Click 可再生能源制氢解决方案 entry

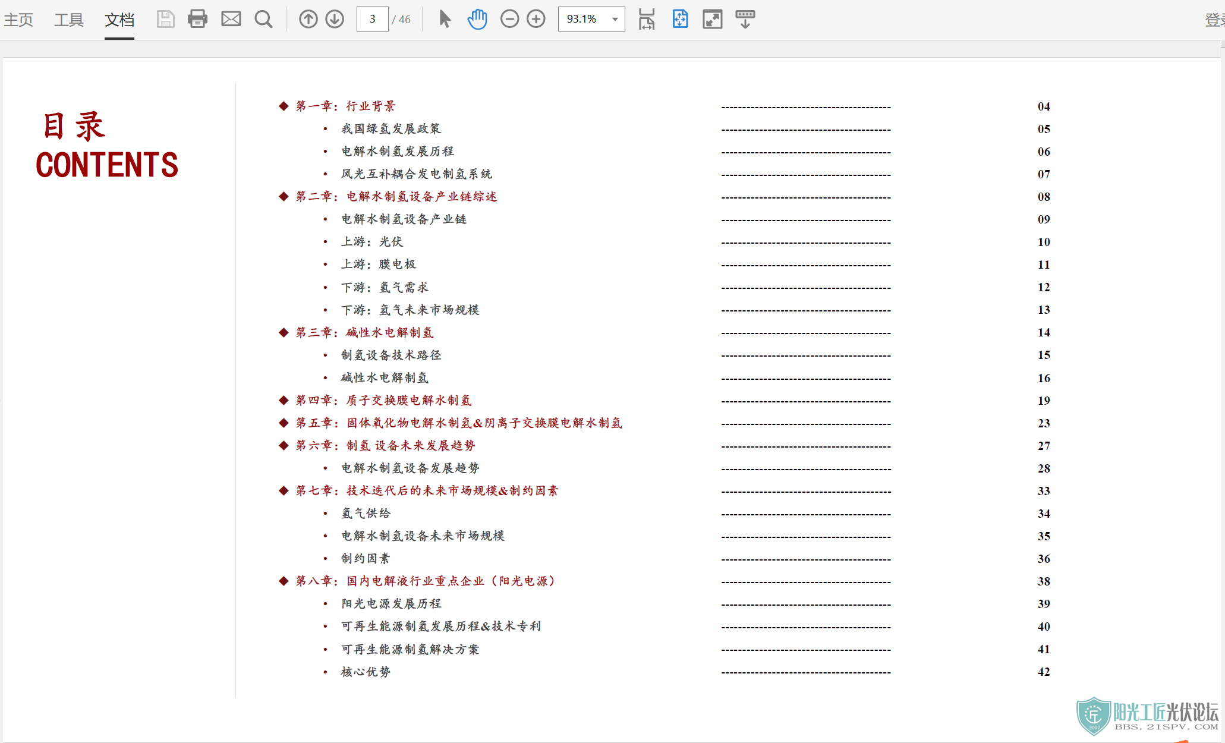(410, 650)
